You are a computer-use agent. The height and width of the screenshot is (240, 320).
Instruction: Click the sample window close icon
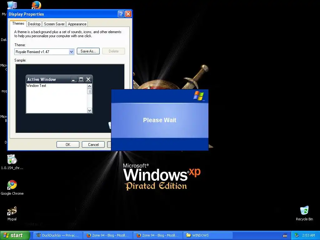coord(88,79)
